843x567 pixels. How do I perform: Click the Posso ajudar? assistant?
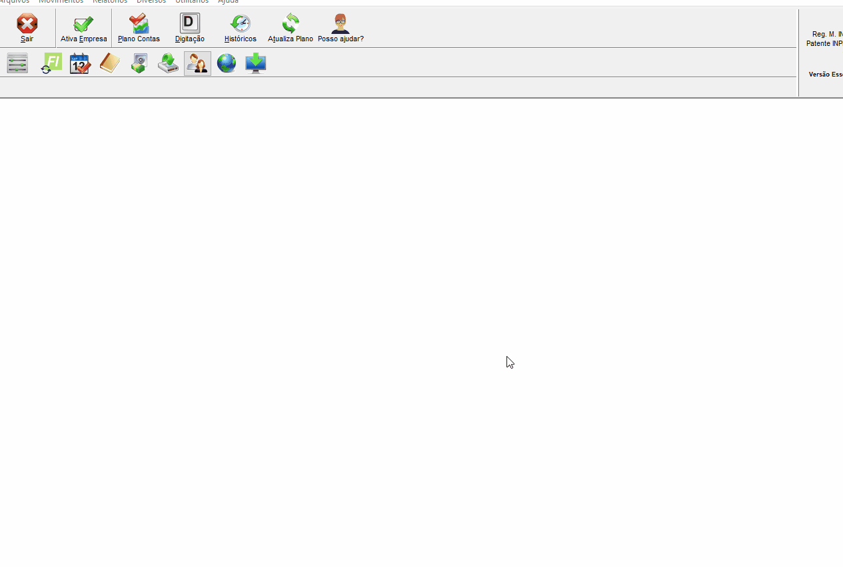click(x=341, y=28)
